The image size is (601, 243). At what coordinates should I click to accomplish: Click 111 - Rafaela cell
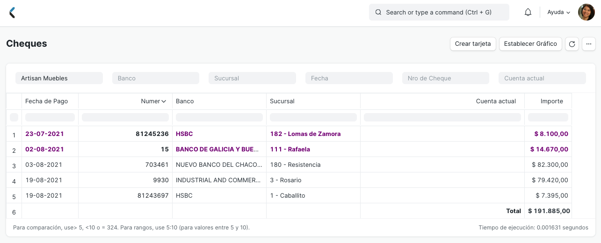(x=313, y=150)
